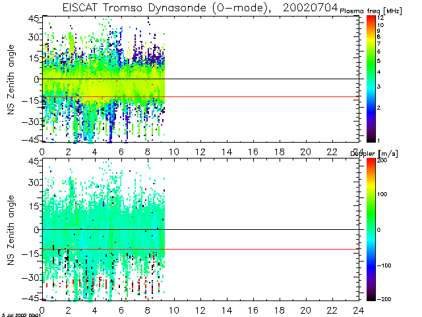Click the "12" tick on plasma frequency colorbar
Image resolution: width=422 pixels, height=317 pixels.
(380, 18)
